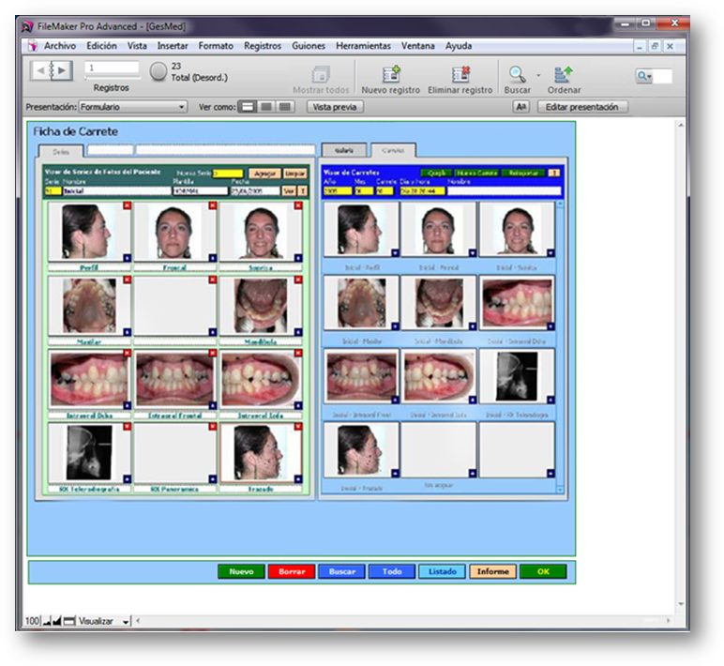Click the carrete viewer scrollbar down arrow
This screenshot has height=666, width=724.
tap(560, 490)
